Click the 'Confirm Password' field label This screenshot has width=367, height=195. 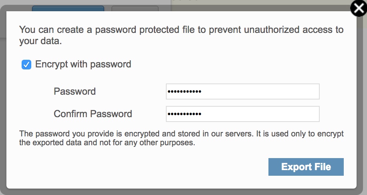pyautogui.click(x=93, y=114)
